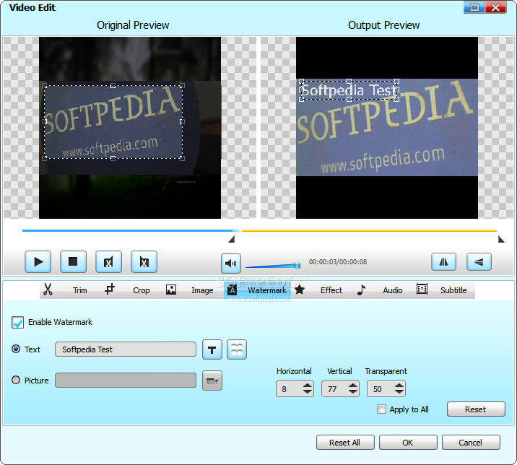The width and height of the screenshot is (517, 465).
Task: Increase the Transparent value
Action: pos(399,386)
